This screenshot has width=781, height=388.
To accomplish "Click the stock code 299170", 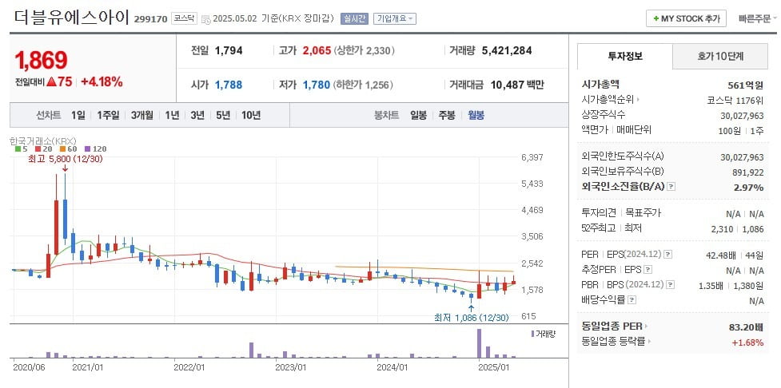I will click(151, 20).
